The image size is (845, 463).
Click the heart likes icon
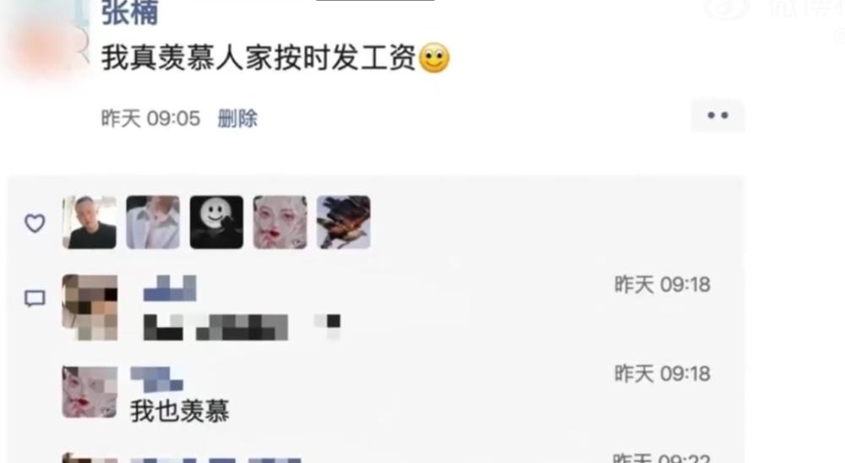(x=35, y=223)
